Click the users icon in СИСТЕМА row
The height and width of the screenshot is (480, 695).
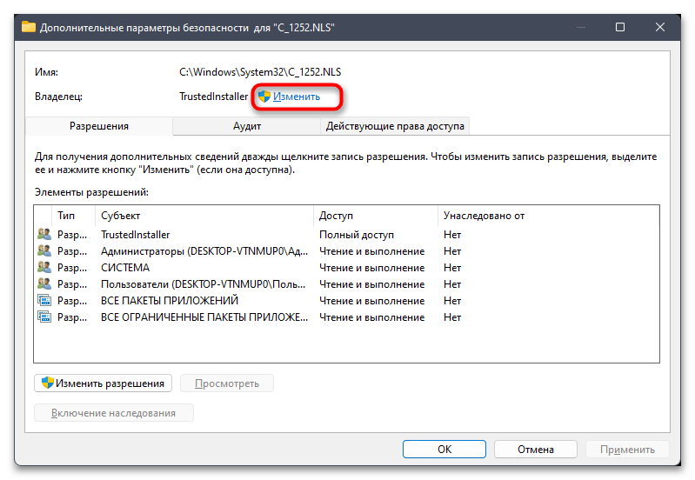[44, 267]
